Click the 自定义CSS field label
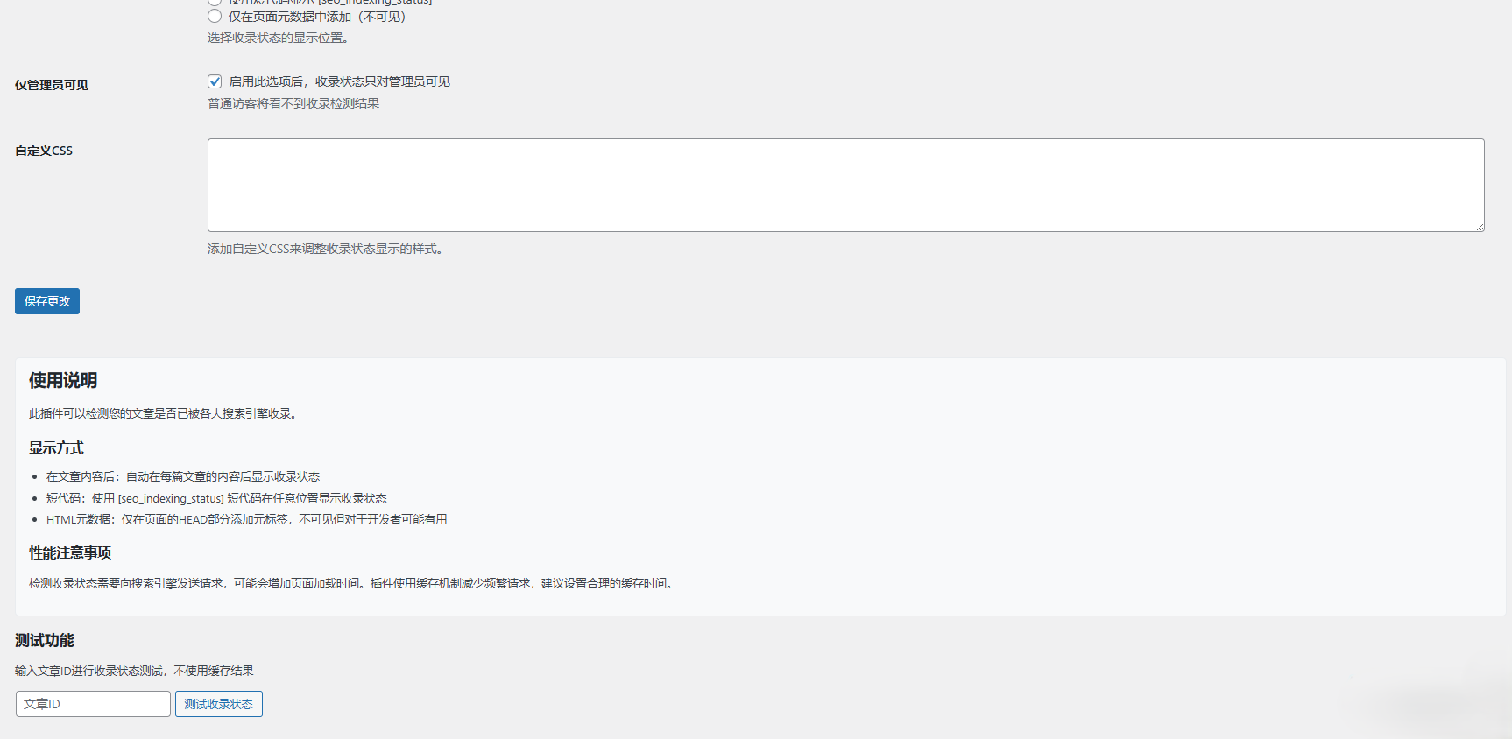Screen dimensions: 1512x739 coord(44,151)
